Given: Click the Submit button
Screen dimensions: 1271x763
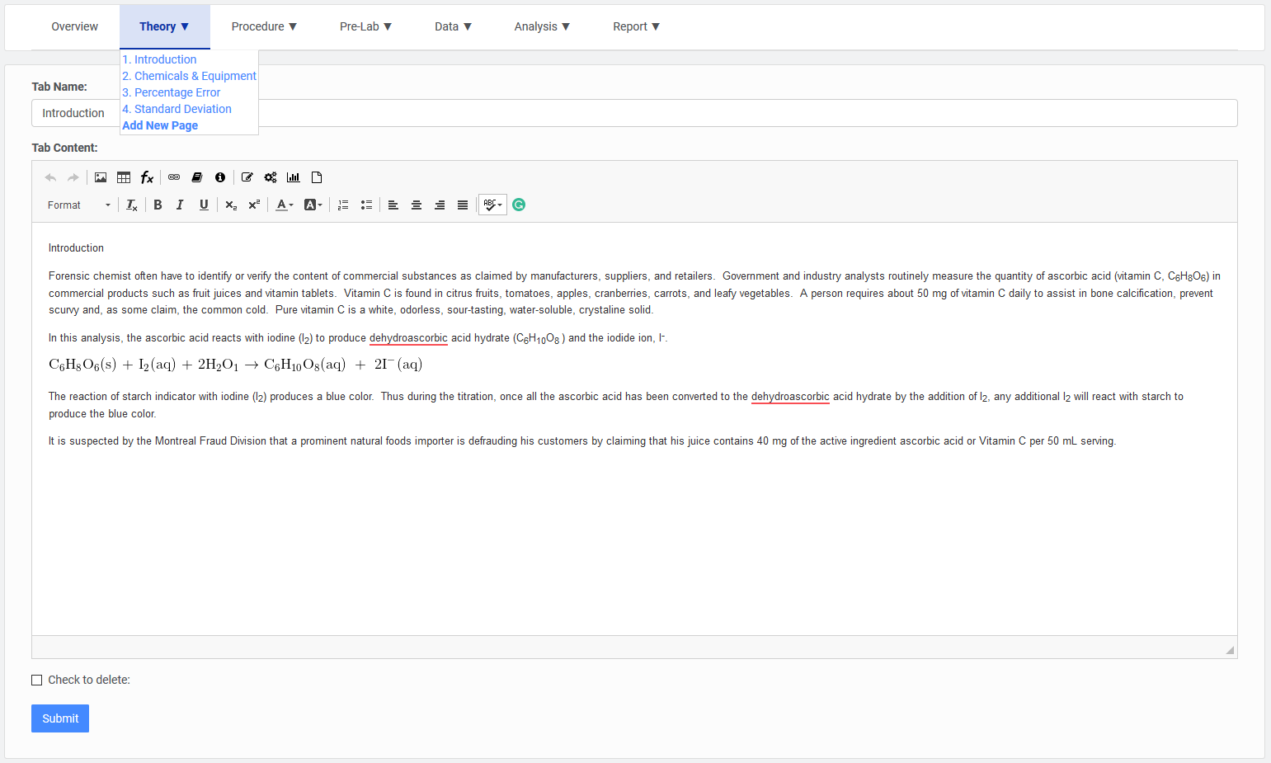Looking at the screenshot, I should (x=60, y=718).
